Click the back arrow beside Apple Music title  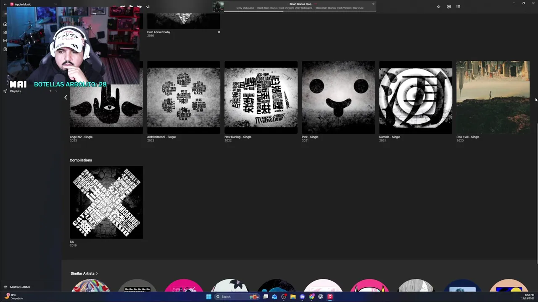pyautogui.click(x=5, y=4)
